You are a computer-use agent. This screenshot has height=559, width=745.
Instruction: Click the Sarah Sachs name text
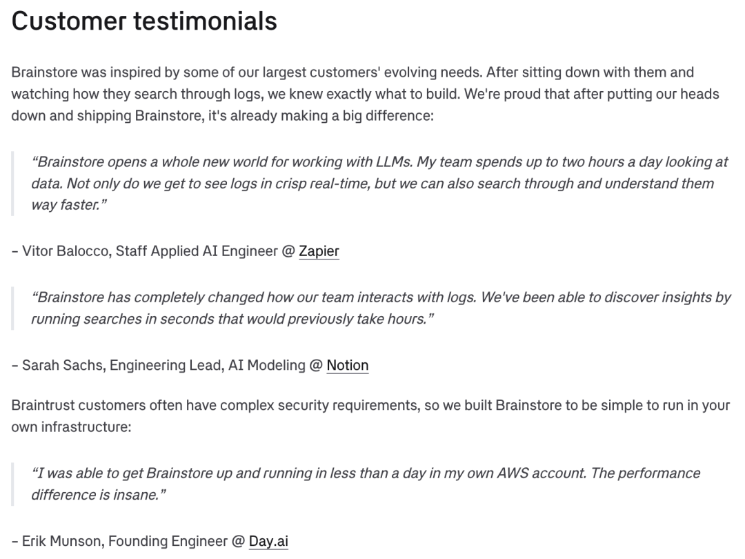pos(61,365)
